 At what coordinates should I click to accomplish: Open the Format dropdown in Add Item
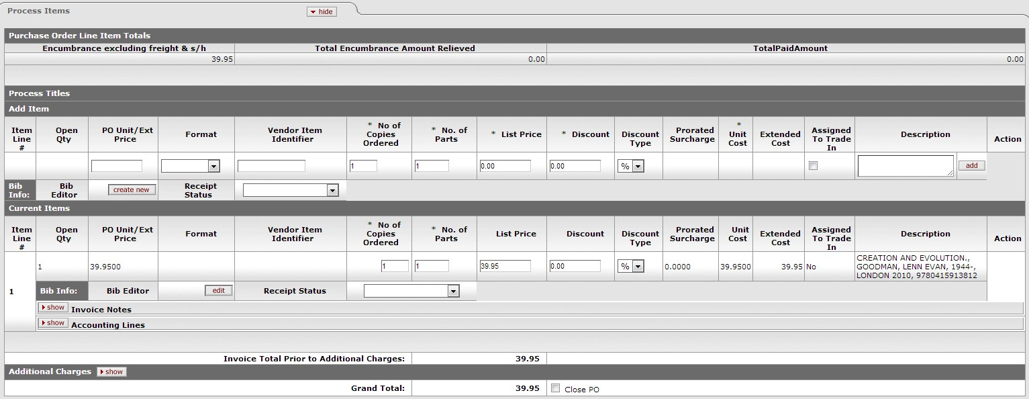(191, 166)
